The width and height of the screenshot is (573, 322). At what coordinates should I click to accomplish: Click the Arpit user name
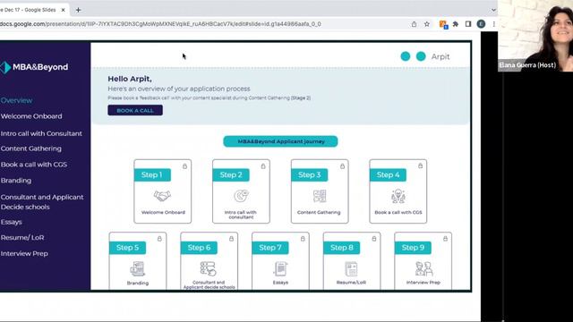440,56
